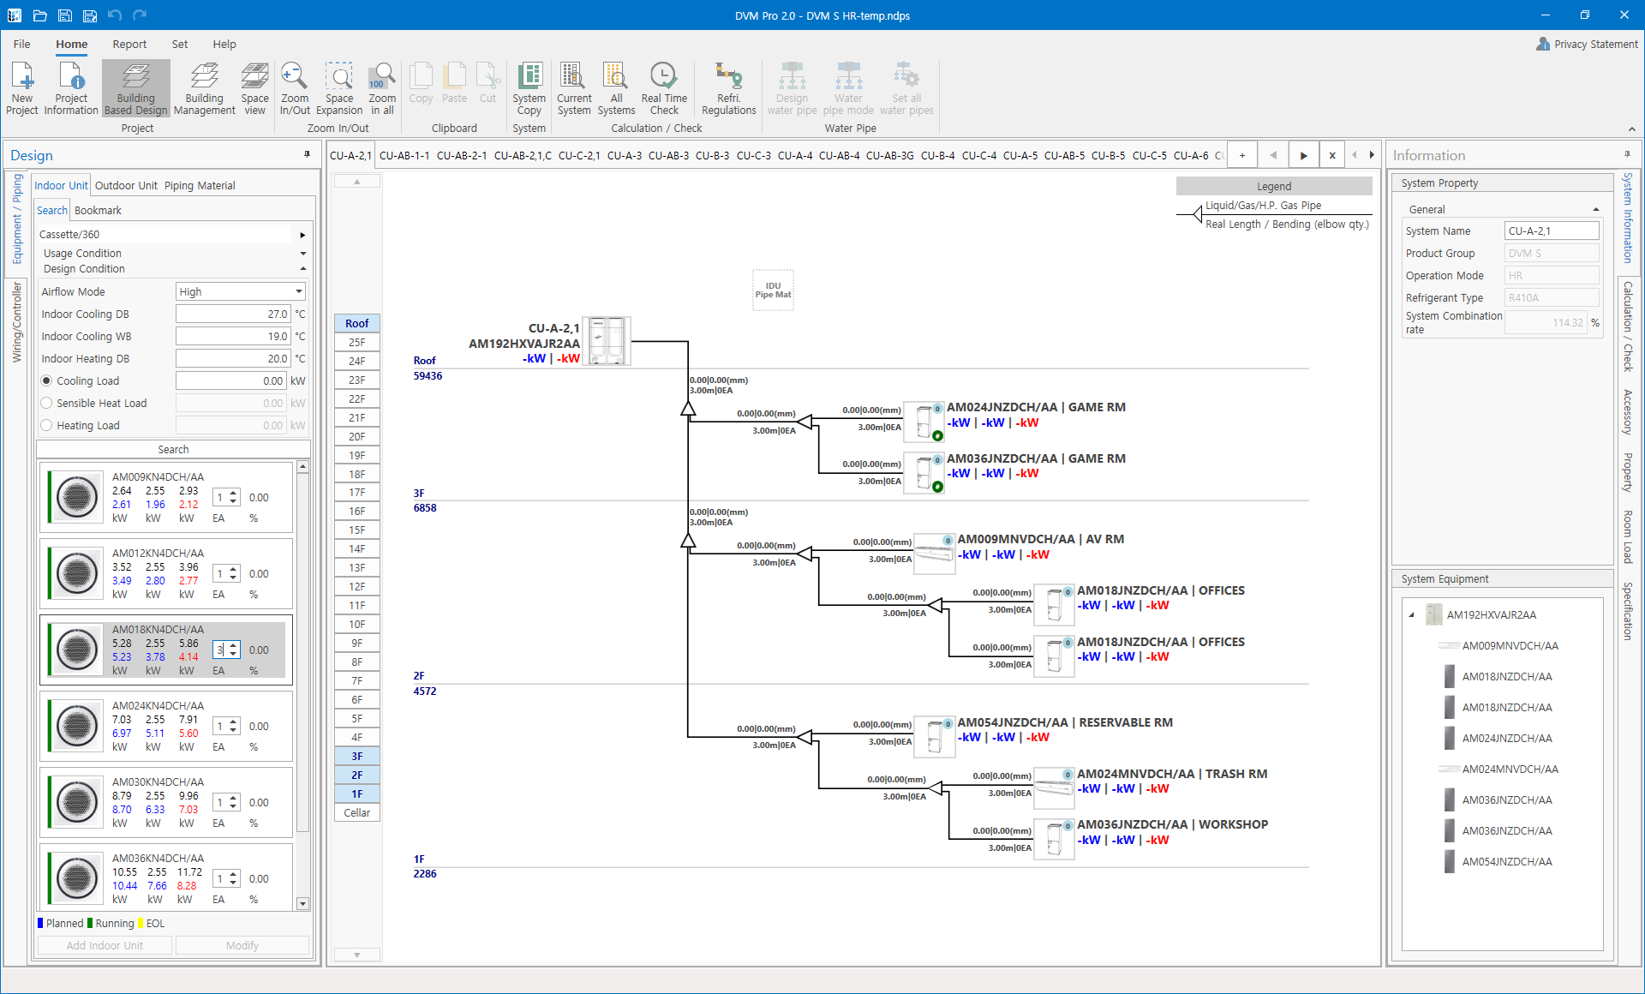Expand the Cassette/360 category arrow

302,235
